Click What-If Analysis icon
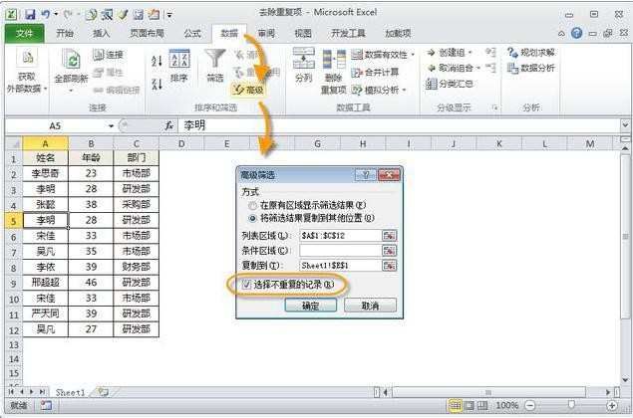 [x=357, y=90]
